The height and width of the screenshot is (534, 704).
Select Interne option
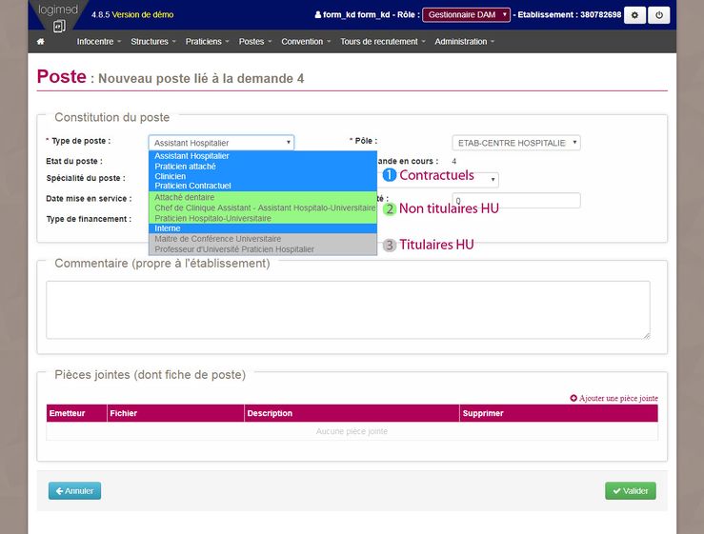(x=263, y=228)
